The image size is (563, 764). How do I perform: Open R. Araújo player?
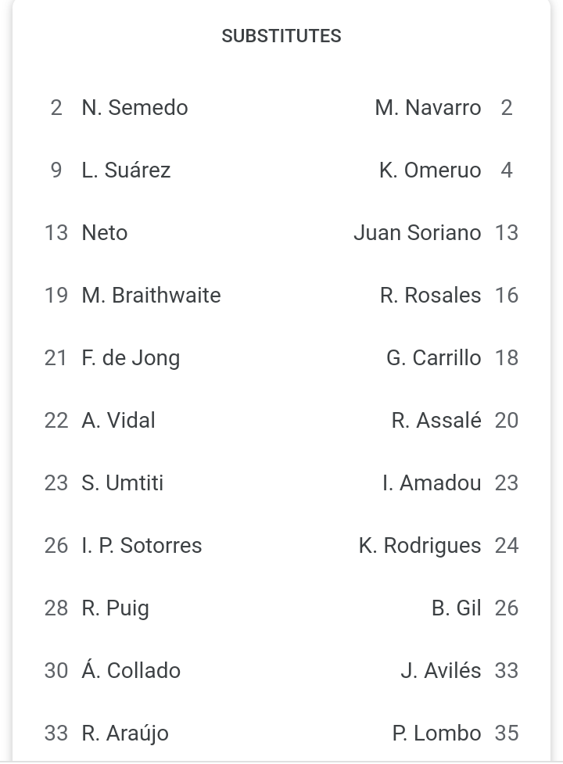pyautogui.click(x=125, y=733)
